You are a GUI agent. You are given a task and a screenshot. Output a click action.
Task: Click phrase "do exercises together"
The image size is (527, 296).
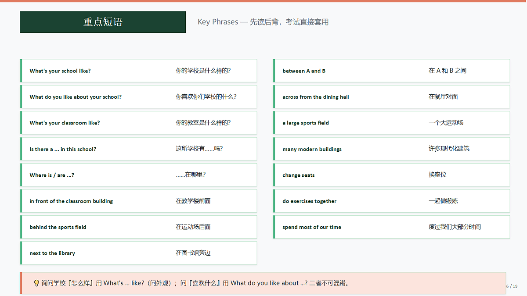(310, 201)
